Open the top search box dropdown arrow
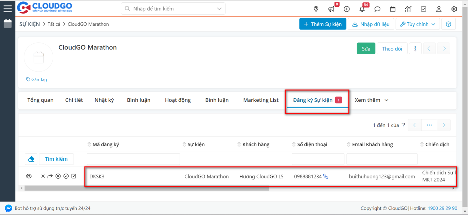 click(x=219, y=9)
